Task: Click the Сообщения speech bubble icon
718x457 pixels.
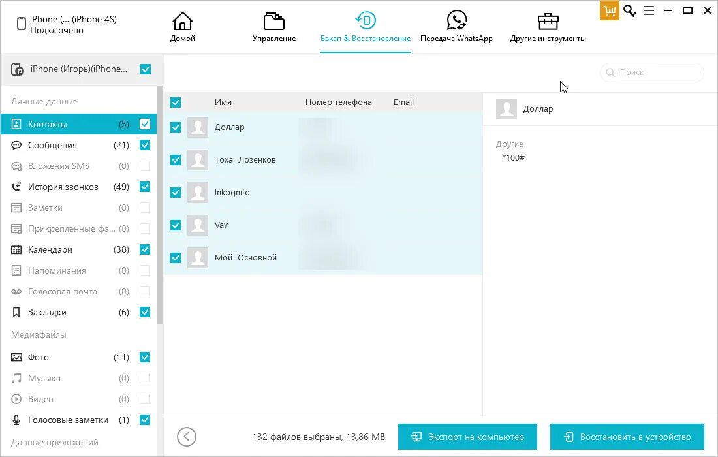Action: coord(16,145)
